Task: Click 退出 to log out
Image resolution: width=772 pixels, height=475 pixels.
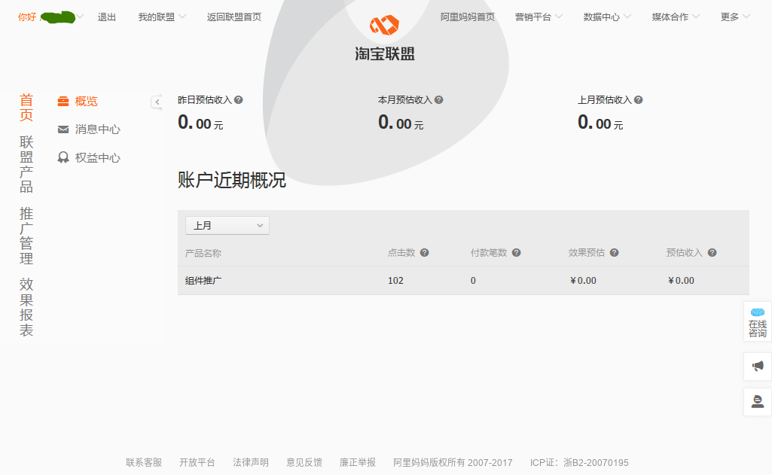Action: 107,17
